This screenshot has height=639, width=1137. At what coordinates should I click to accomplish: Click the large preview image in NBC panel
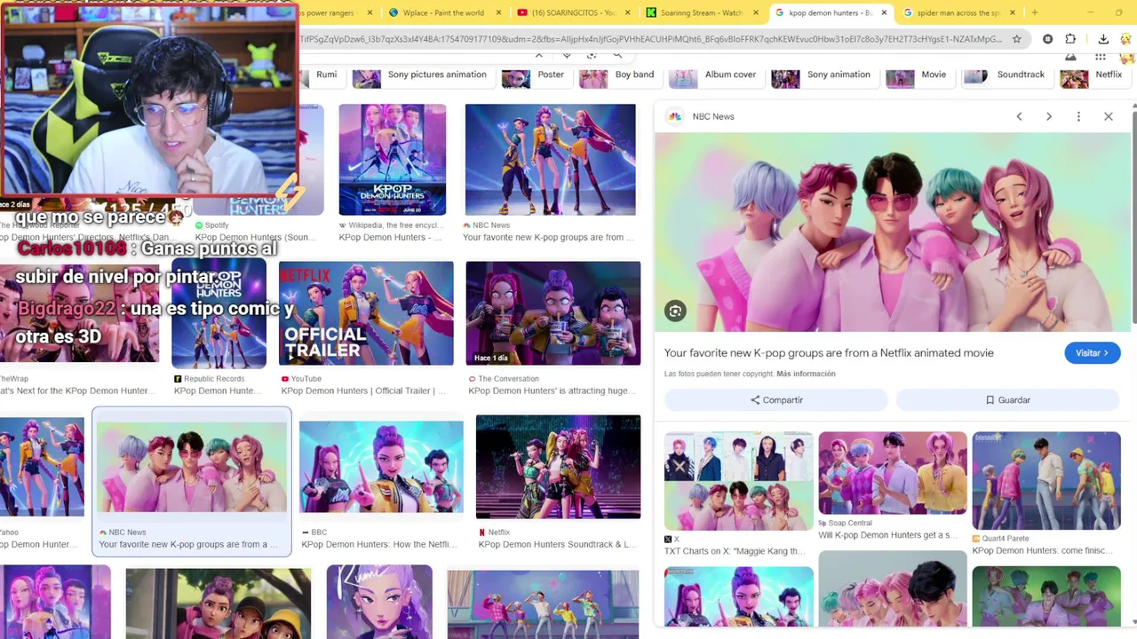892,233
